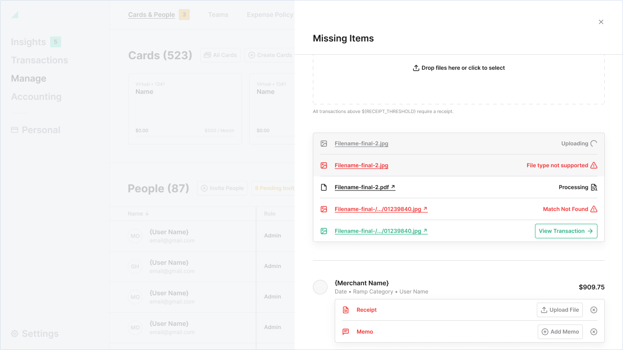This screenshot has height=350, width=623.
Task: Click the red Memo icon
Action: [346, 332]
